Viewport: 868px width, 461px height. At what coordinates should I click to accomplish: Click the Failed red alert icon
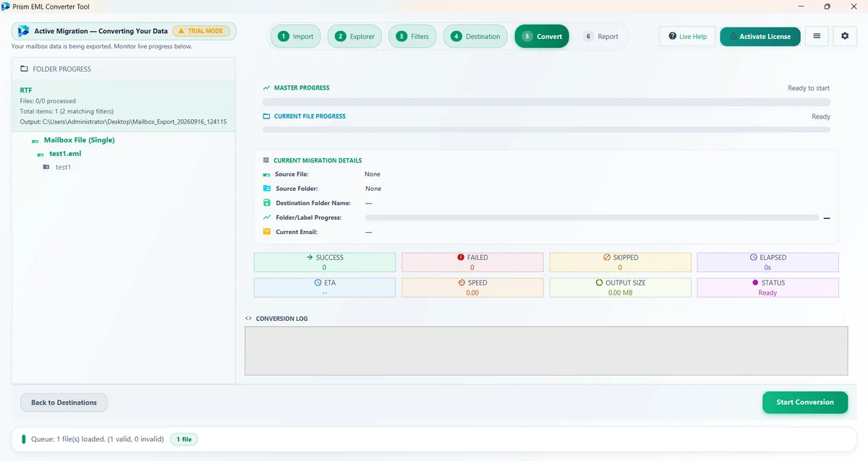pyautogui.click(x=461, y=257)
